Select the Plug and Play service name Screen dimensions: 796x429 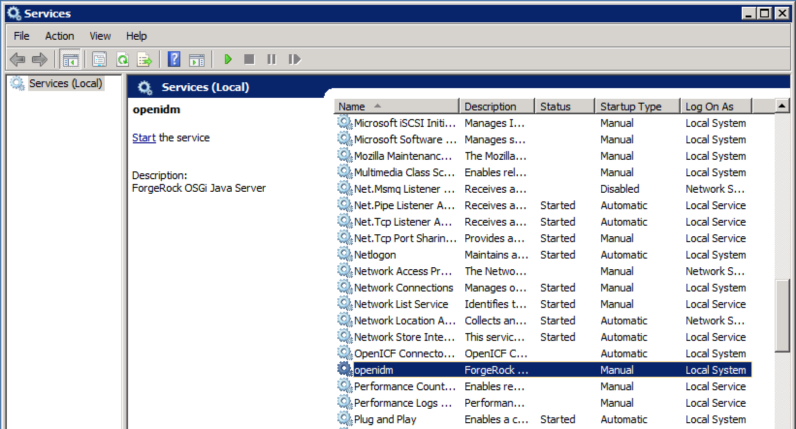coord(385,419)
